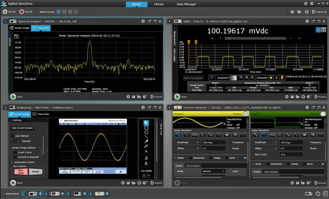
Task: Toggle Channel 1 Output switch
Action: click(245, 114)
